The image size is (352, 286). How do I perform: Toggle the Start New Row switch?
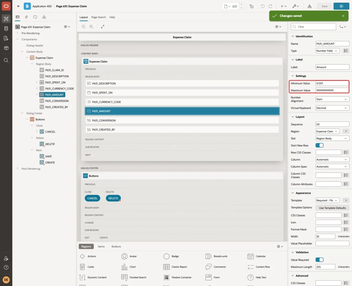click(x=319, y=145)
